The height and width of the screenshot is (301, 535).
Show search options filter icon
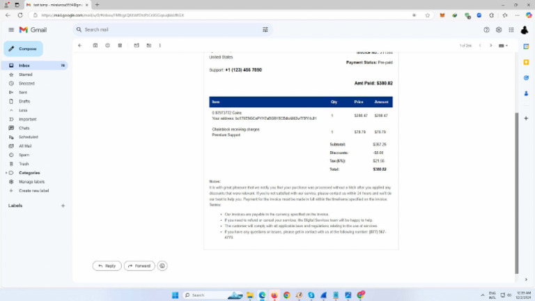click(x=265, y=30)
